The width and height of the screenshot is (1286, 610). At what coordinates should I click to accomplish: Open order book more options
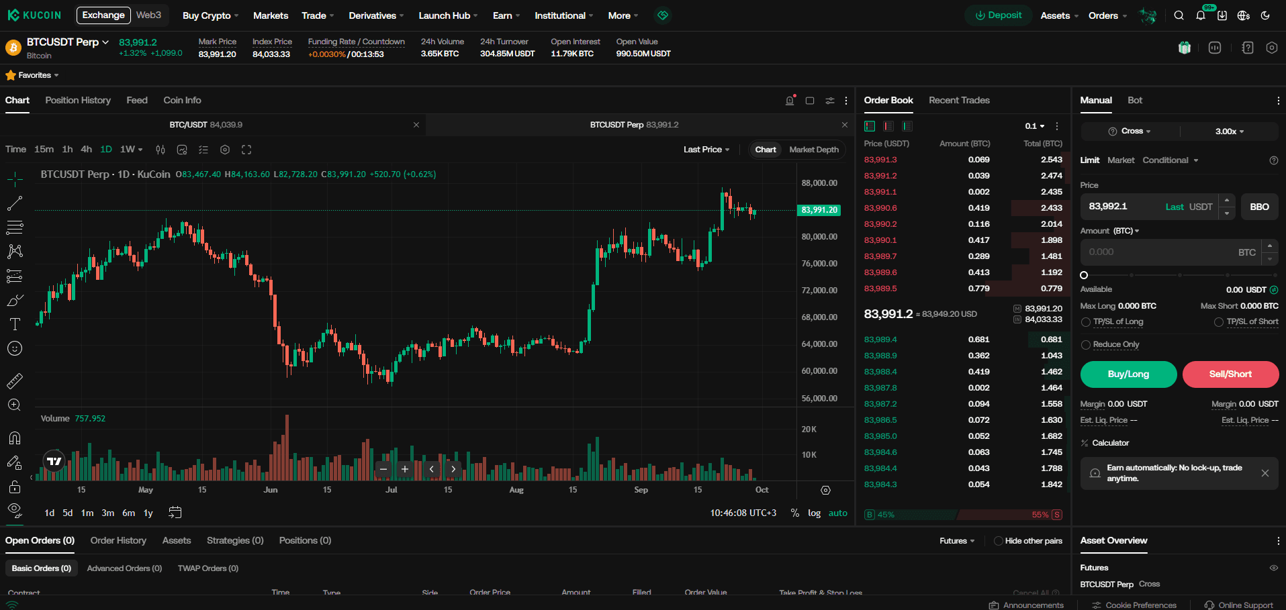[1057, 126]
